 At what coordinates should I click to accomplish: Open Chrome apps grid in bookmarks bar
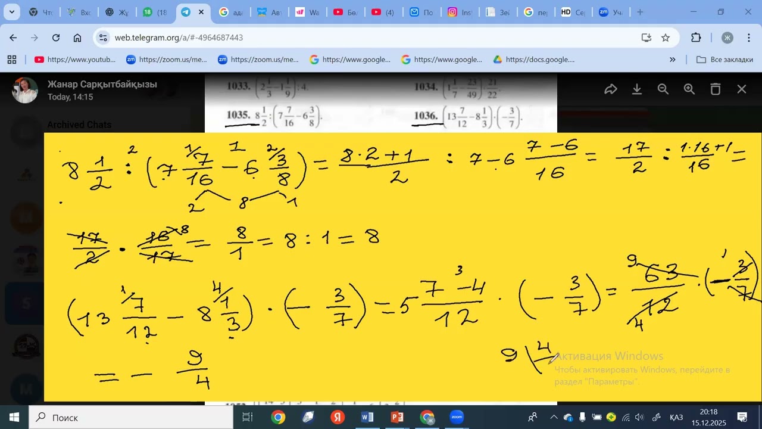pyautogui.click(x=11, y=60)
